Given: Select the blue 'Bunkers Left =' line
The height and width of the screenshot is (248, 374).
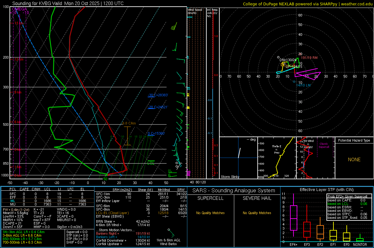Looking at the screenshot, I should coord(123,237).
